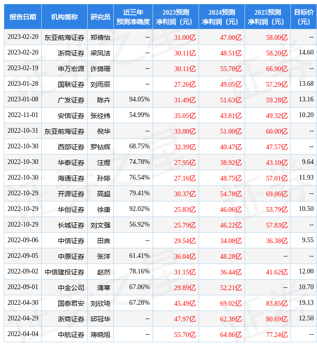The width and height of the screenshot is (317, 346).
Task: Click the 国联证券 institution name
Action: 71,84
